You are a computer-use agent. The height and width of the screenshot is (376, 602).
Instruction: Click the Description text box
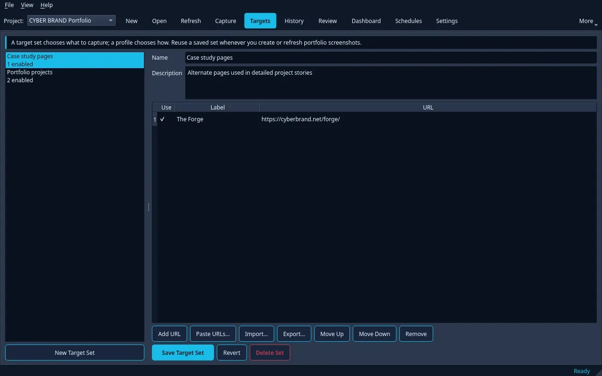click(391, 83)
